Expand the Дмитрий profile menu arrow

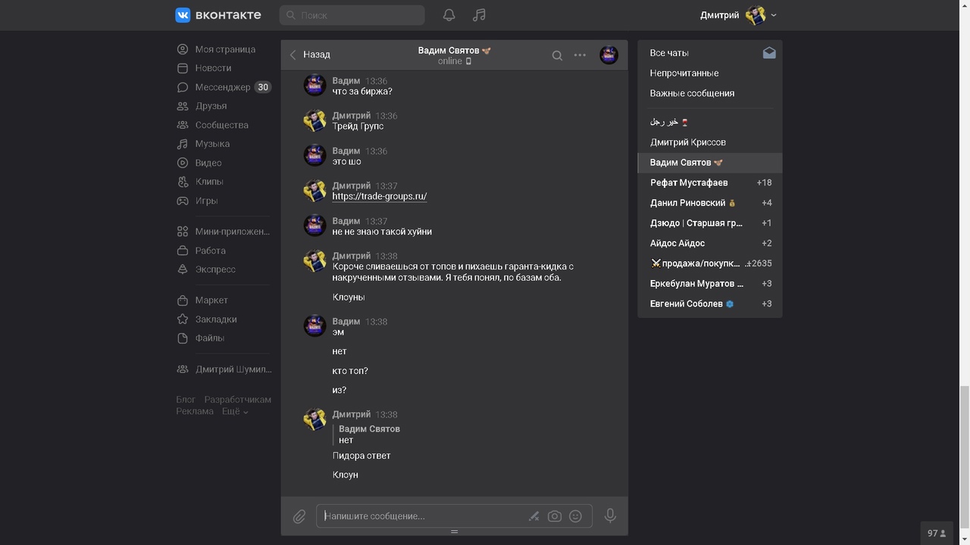pos(774,15)
